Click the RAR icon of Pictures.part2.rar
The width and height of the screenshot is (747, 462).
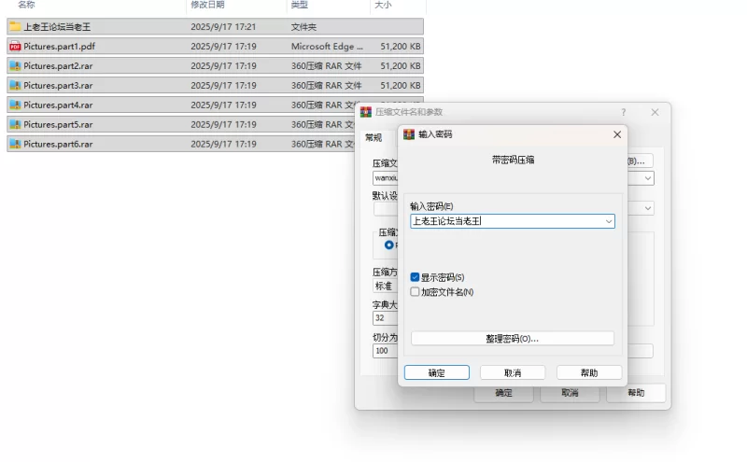(x=15, y=65)
